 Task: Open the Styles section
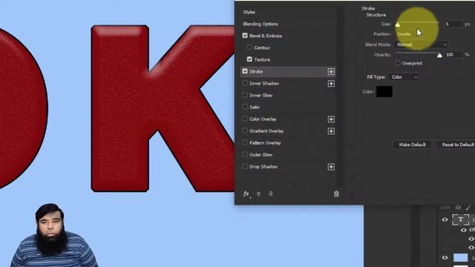tap(249, 12)
